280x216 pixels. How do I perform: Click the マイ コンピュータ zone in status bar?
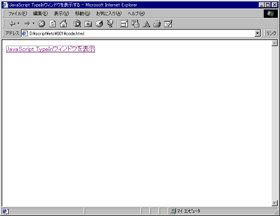[185, 211]
